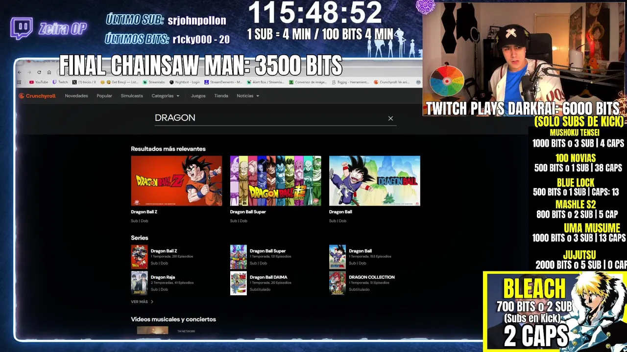Select the DRAGON COLLECTION series title
The image size is (627, 352).
coord(372,277)
